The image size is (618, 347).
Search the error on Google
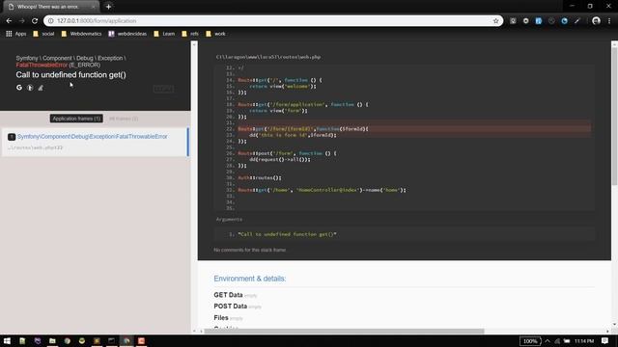pos(19,88)
